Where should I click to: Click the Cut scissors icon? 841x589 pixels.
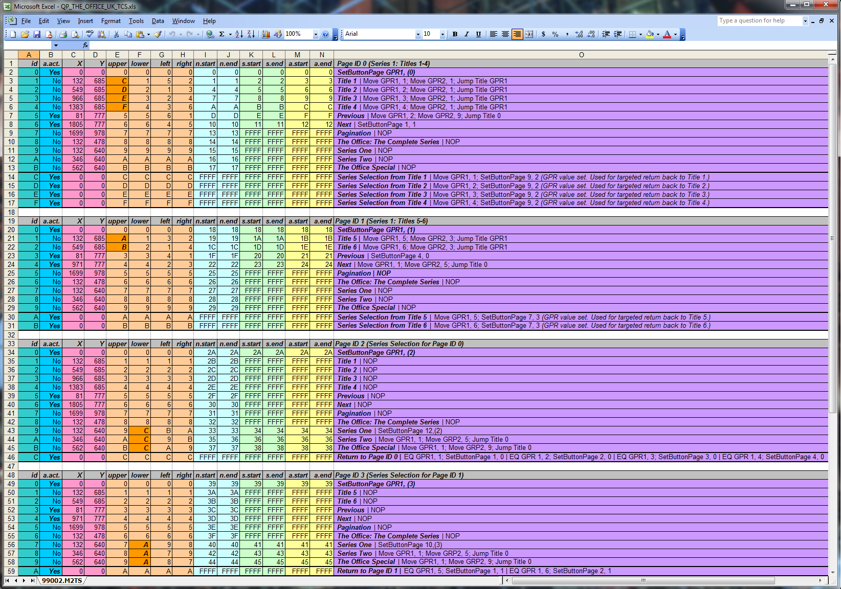[x=116, y=34]
